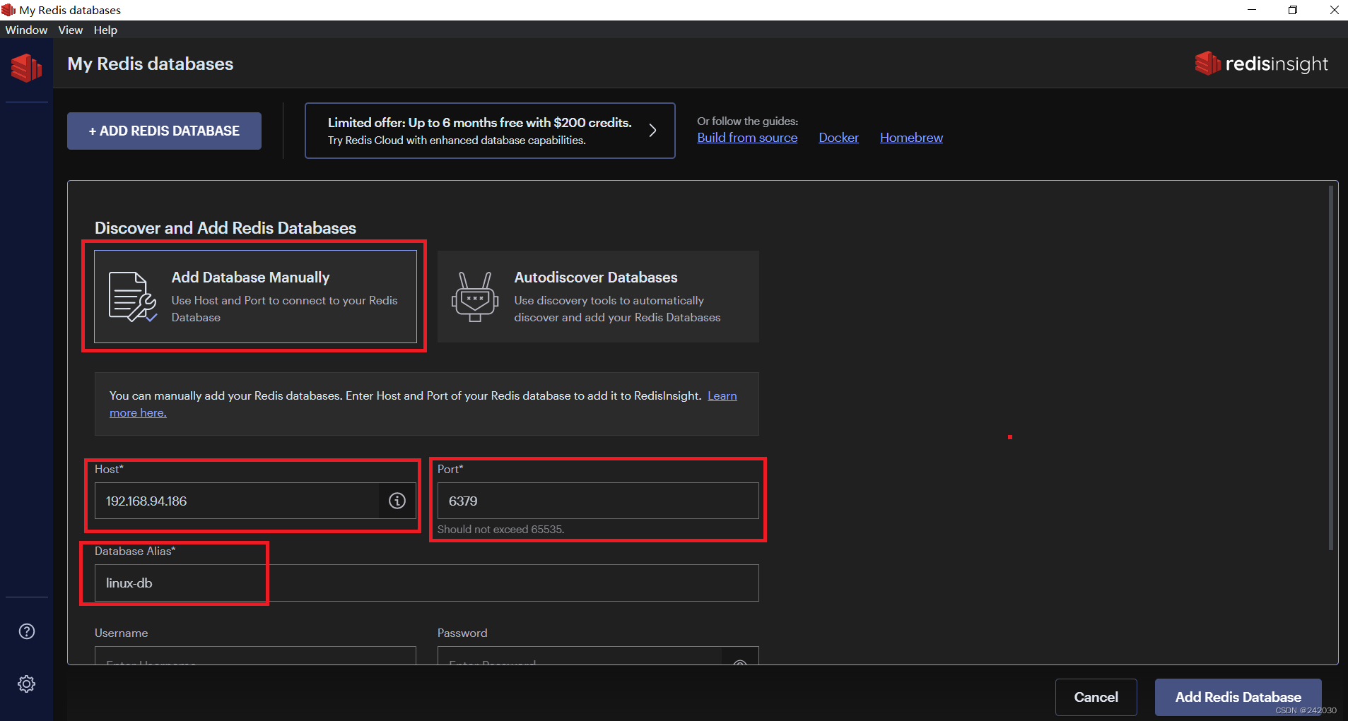Select the Autodiscover Databases card

[598, 297]
